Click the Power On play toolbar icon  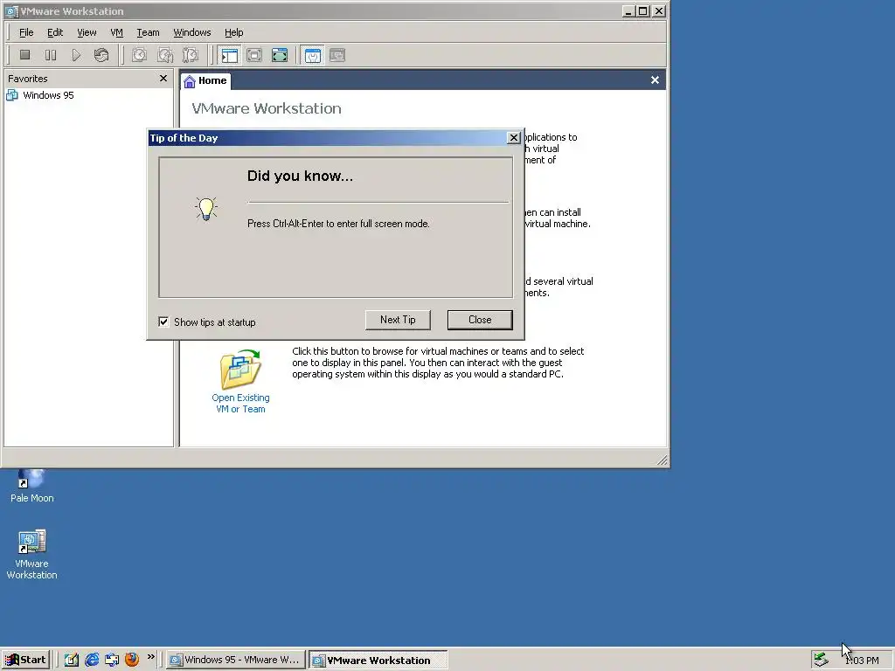(76, 55)
